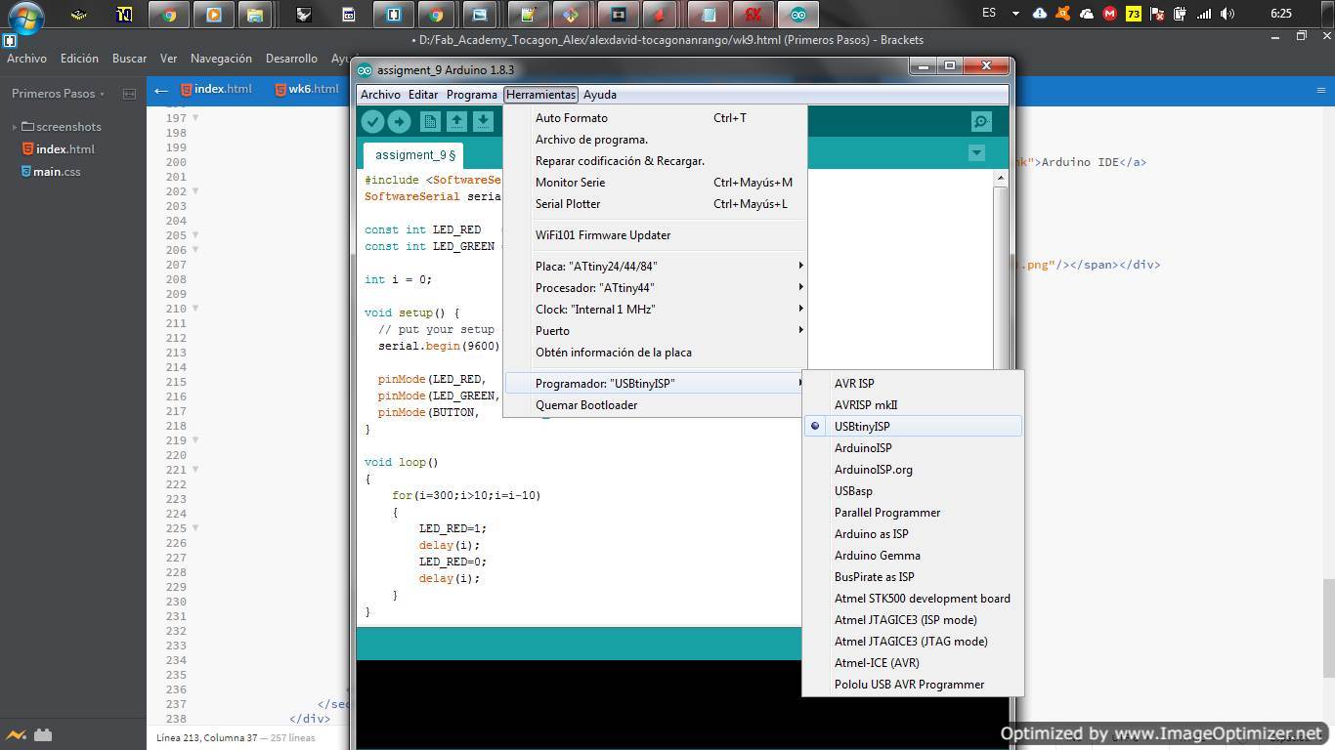This screenshot has width=1335, height=750.
Task: Click the ES language indicator
Action: coord(989,14)
